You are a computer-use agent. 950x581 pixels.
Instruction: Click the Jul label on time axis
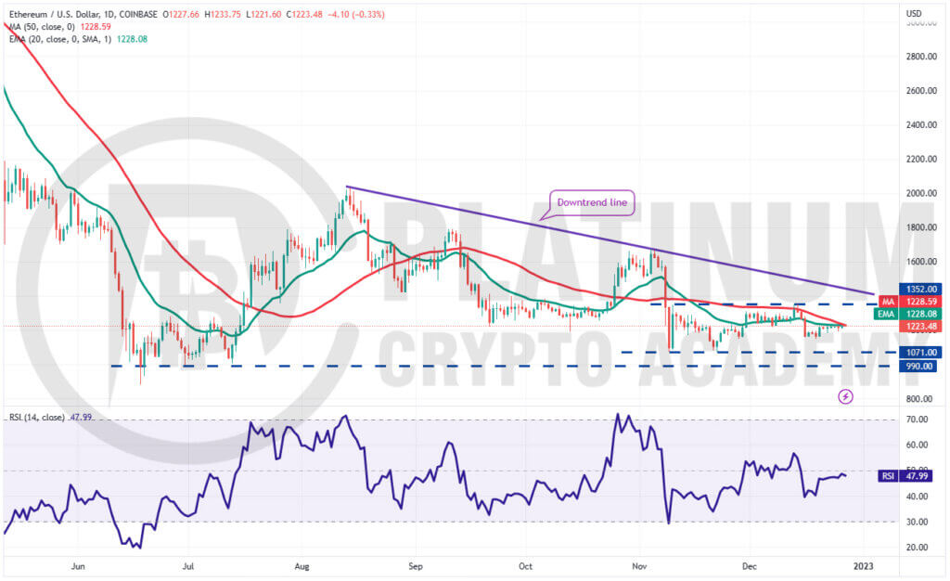click(x=188, y=566)
